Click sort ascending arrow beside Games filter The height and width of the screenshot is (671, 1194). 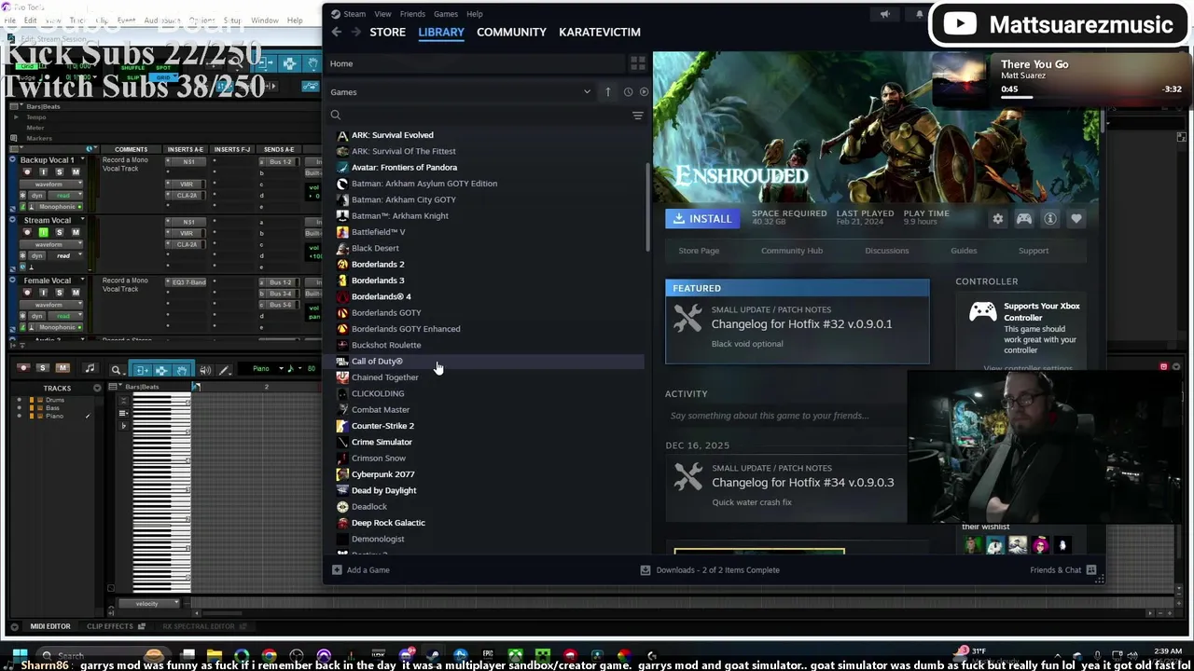click(x=607, y=91)
